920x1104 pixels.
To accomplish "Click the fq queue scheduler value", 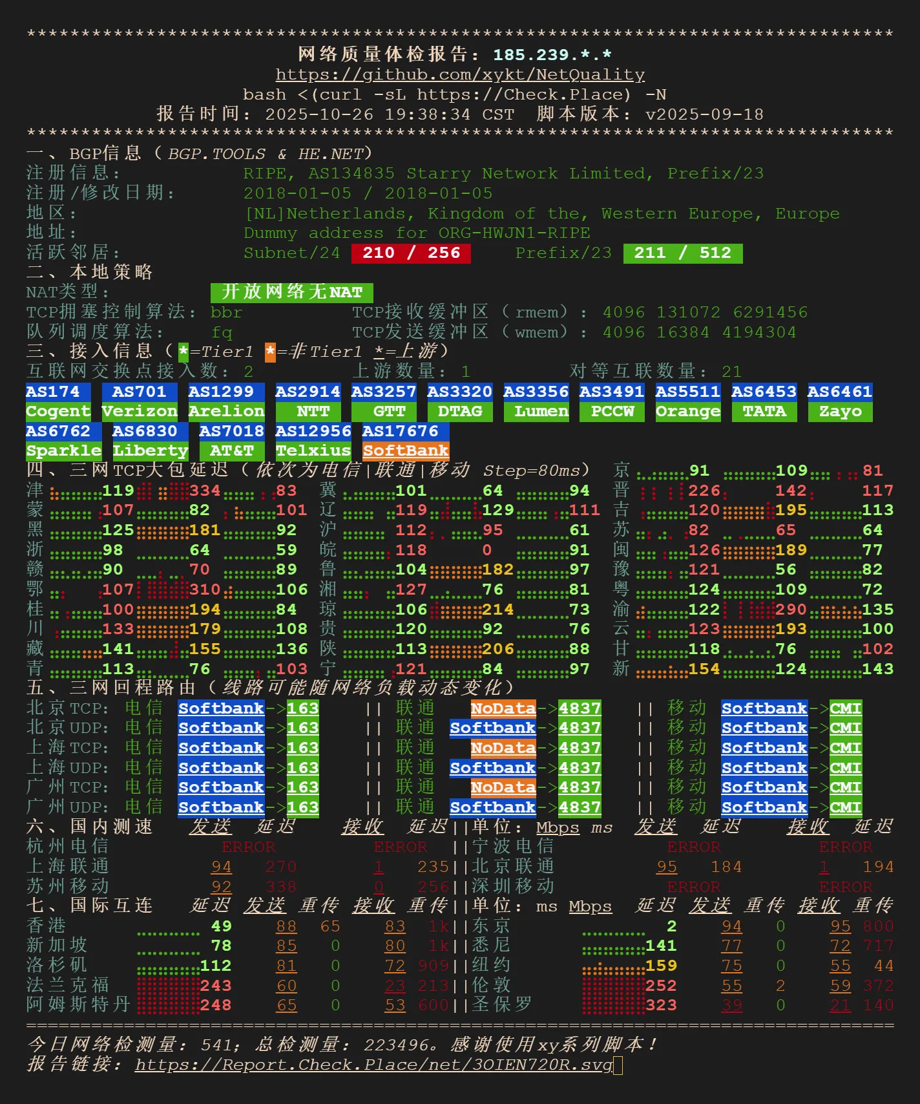I will pyautogui.click(x=222, y=333).
